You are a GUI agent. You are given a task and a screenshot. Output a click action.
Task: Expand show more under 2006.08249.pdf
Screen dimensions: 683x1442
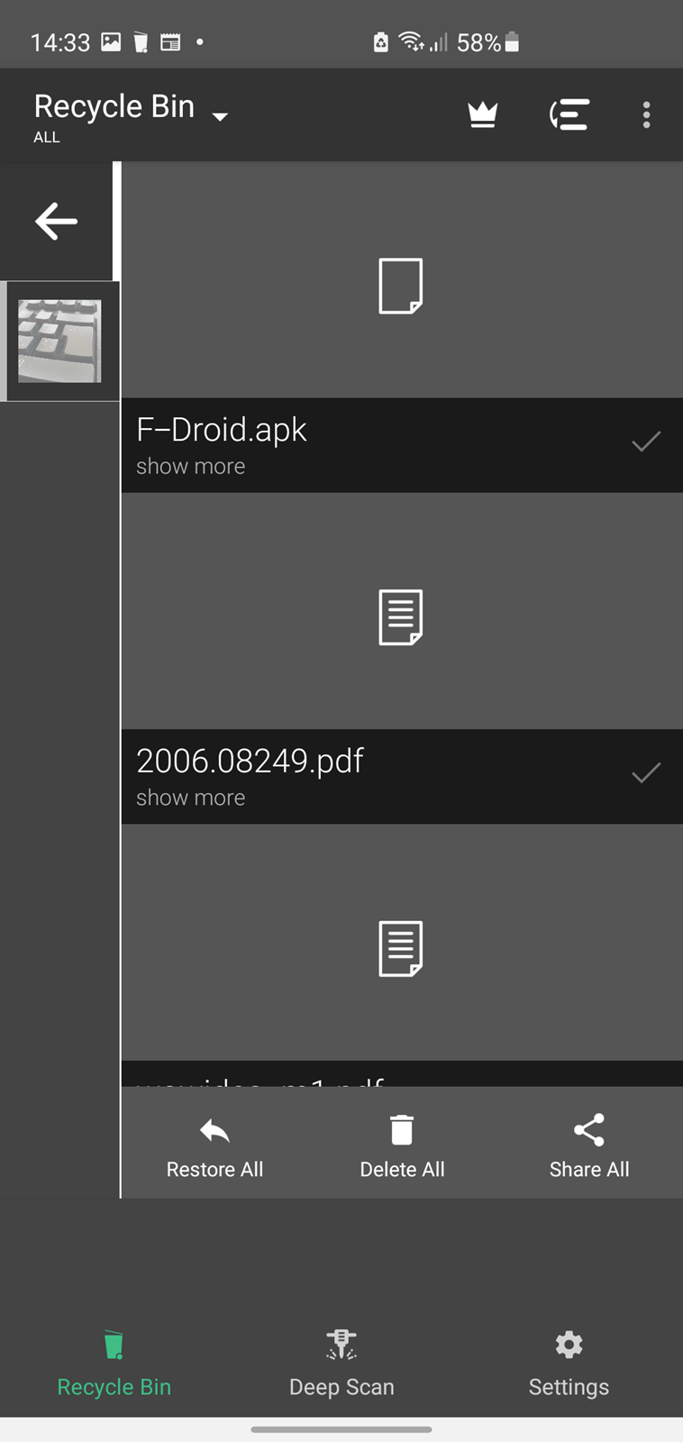click(190, 798)
